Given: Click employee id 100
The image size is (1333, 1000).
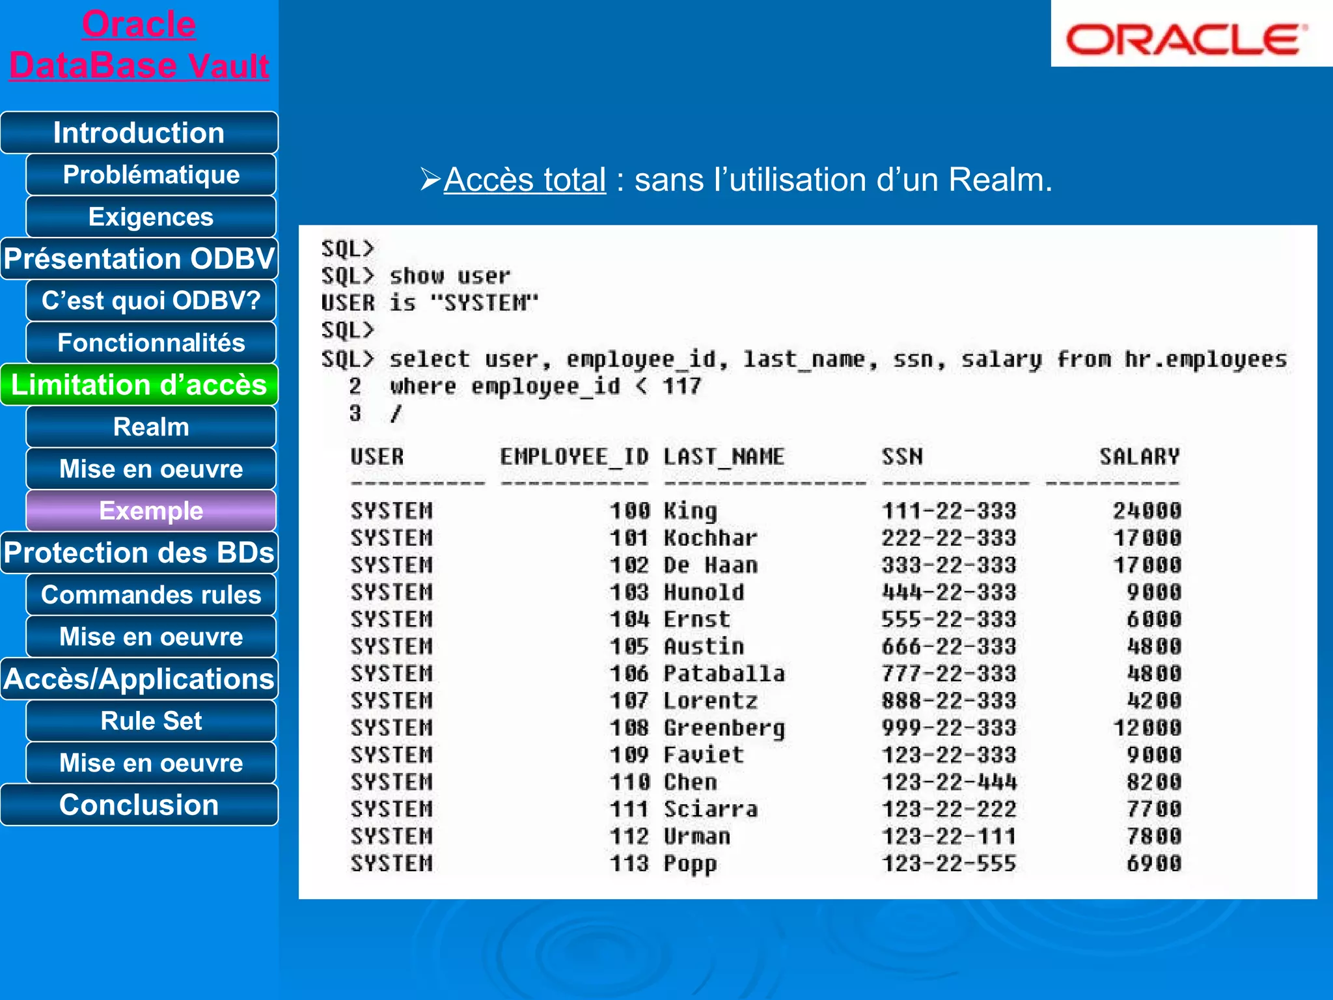Looking at the screenshot, I should [x=629, y=511].
